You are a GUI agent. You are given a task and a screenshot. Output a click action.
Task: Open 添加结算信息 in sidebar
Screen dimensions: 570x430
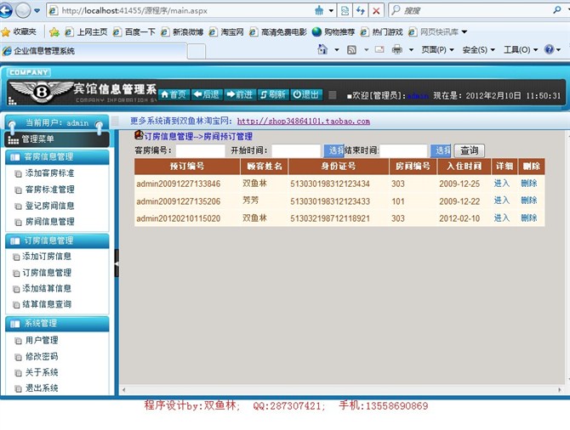[47, 288]
